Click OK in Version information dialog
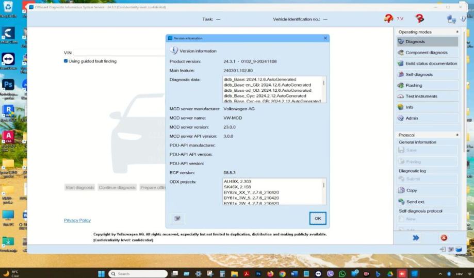 pos(318,219)
